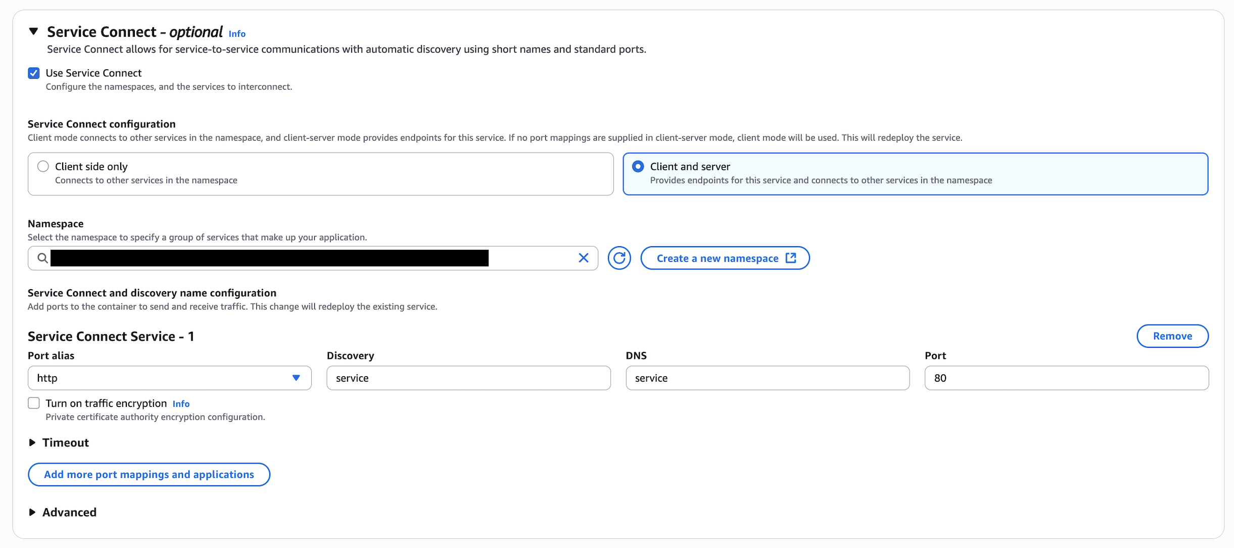Click Add more port mappings and applications
Image resolution: width=1234 pixels, height=548 pixels.
tap(149, 475)
